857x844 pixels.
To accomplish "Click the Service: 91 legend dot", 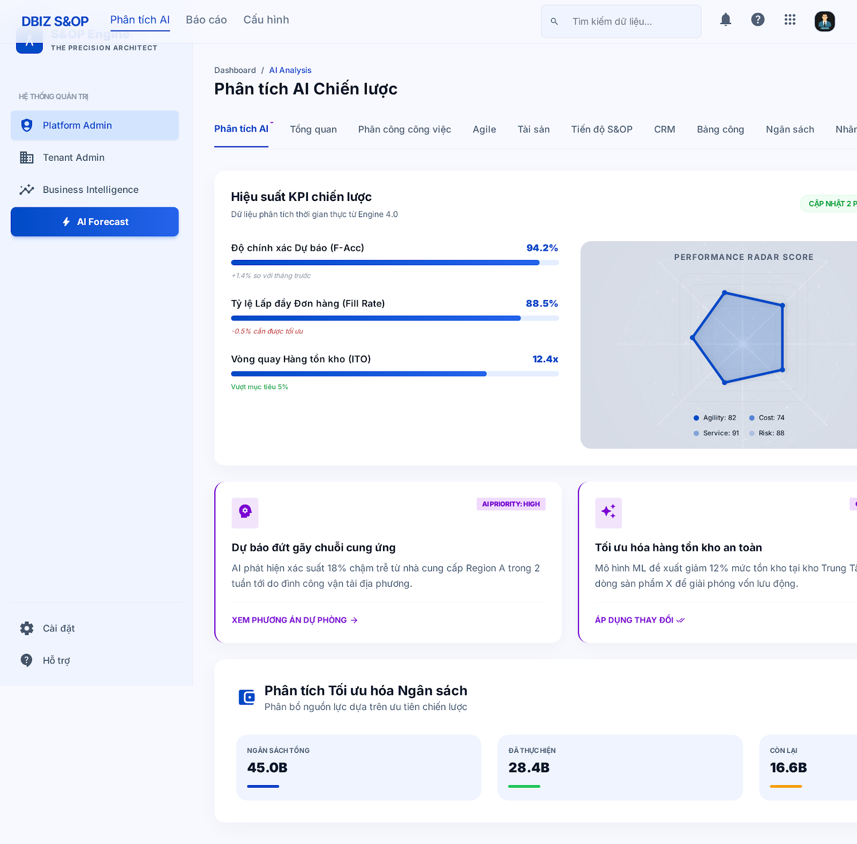I will point(696,434).
